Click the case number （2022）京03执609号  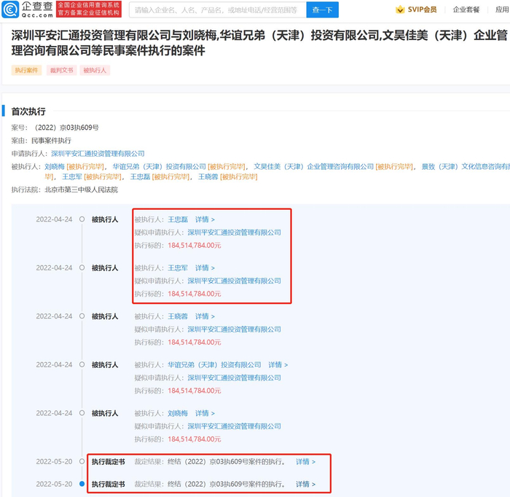click(65, 128)
